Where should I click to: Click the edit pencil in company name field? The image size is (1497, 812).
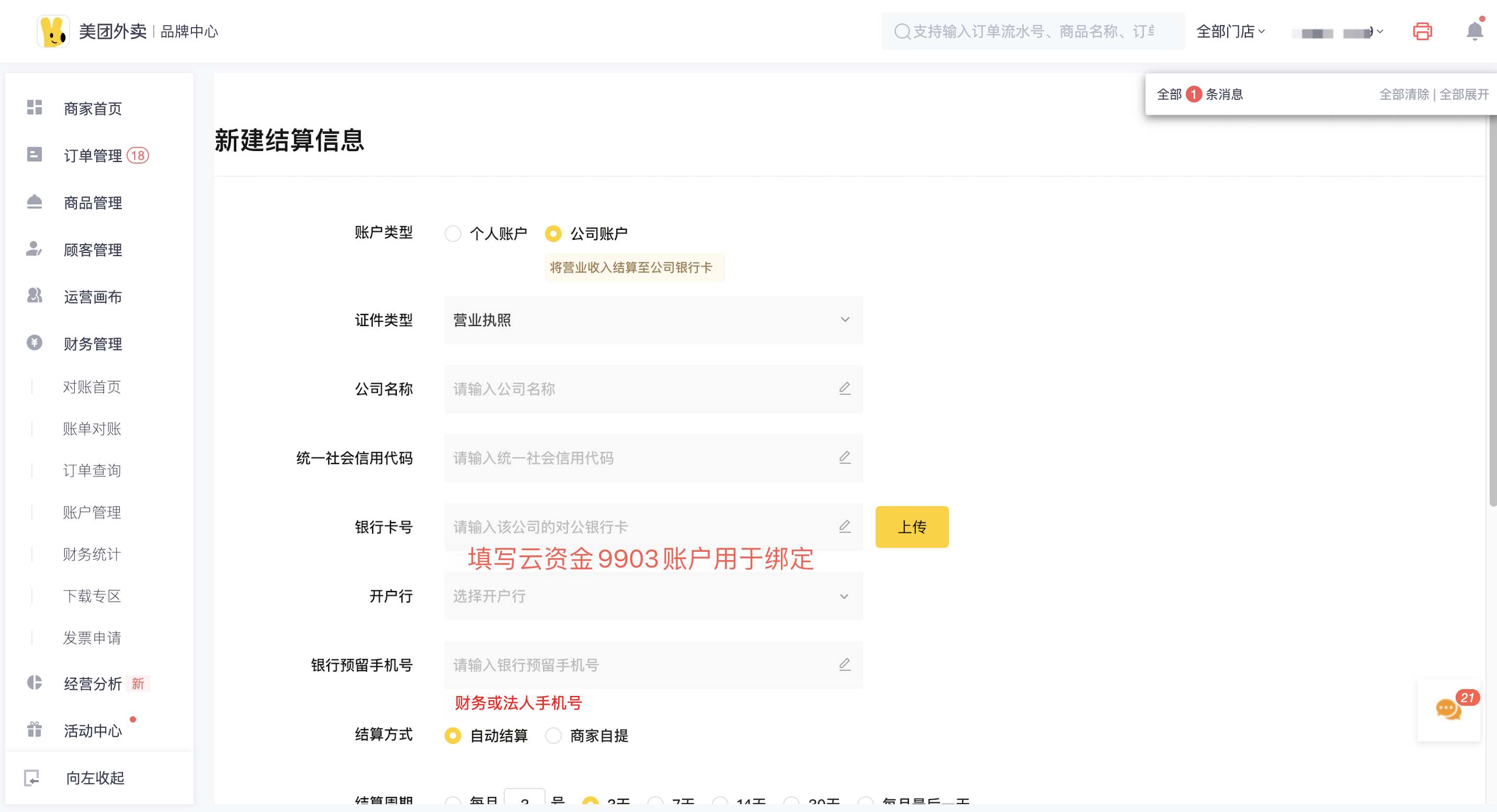tap(844, 389)
